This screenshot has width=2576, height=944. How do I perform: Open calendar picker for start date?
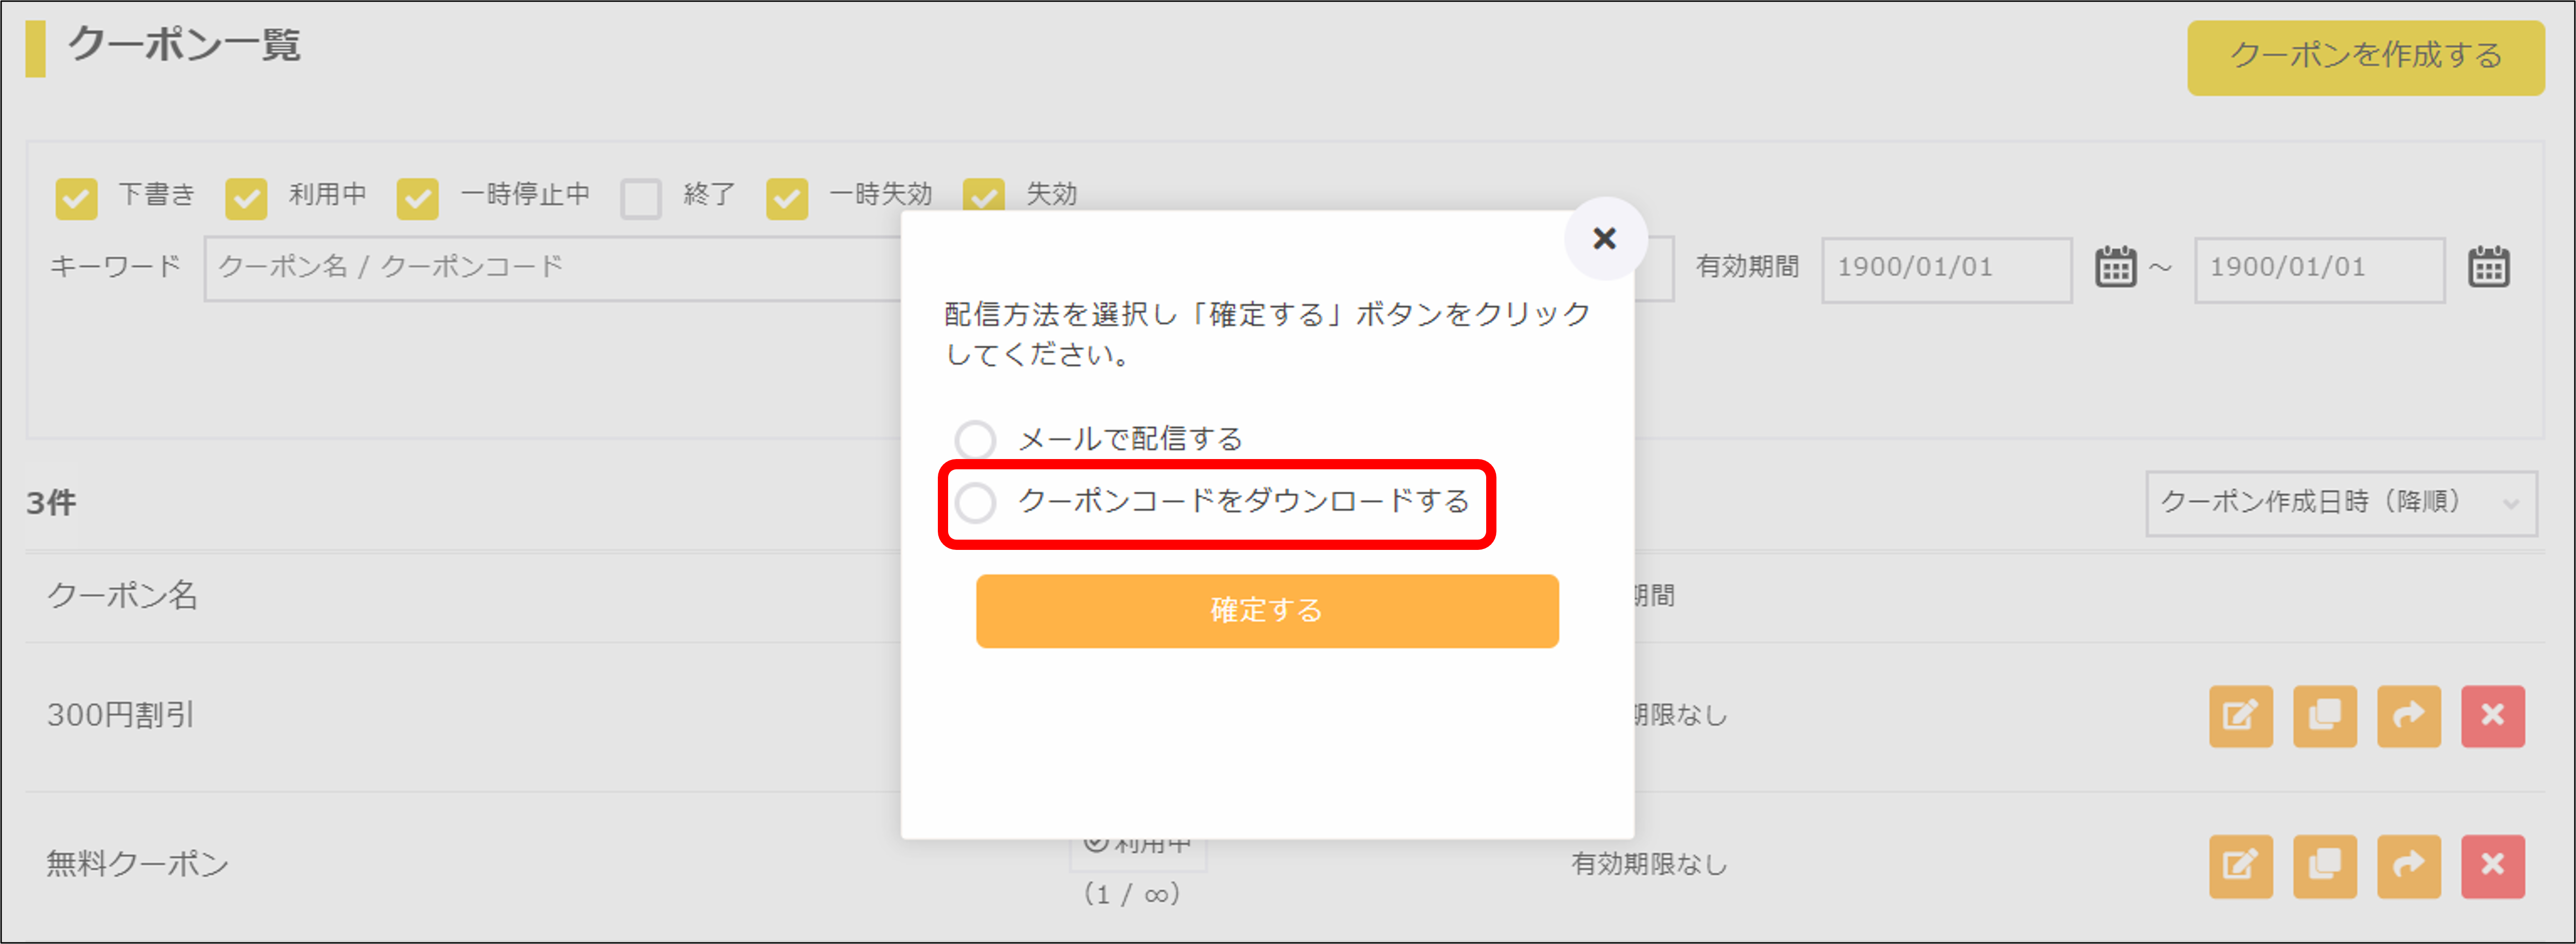[2115, 267]
